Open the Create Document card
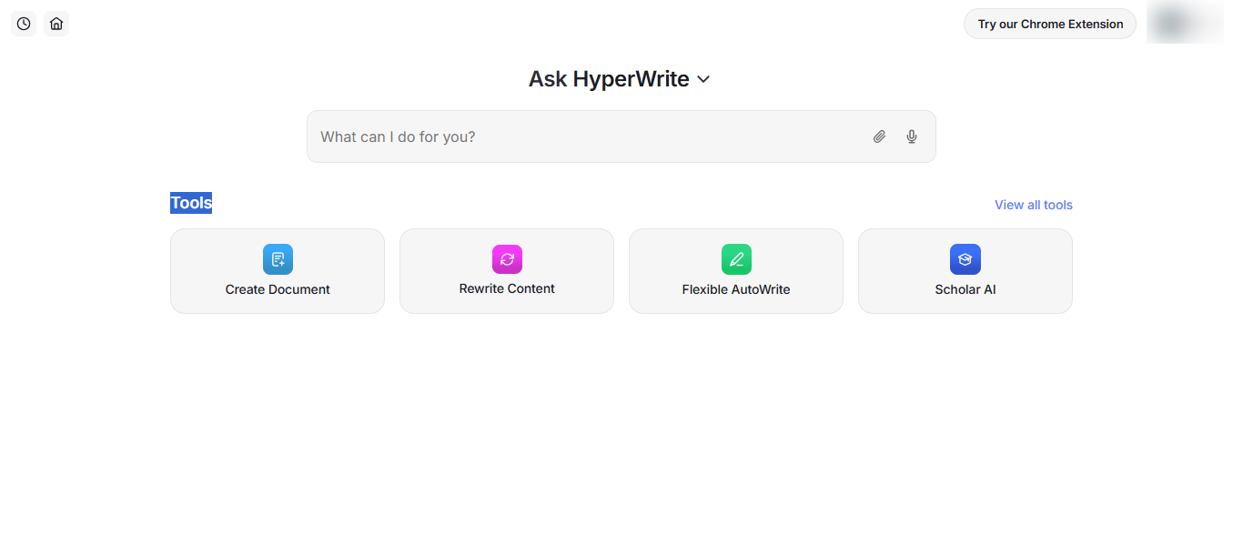 pos(277,271)
